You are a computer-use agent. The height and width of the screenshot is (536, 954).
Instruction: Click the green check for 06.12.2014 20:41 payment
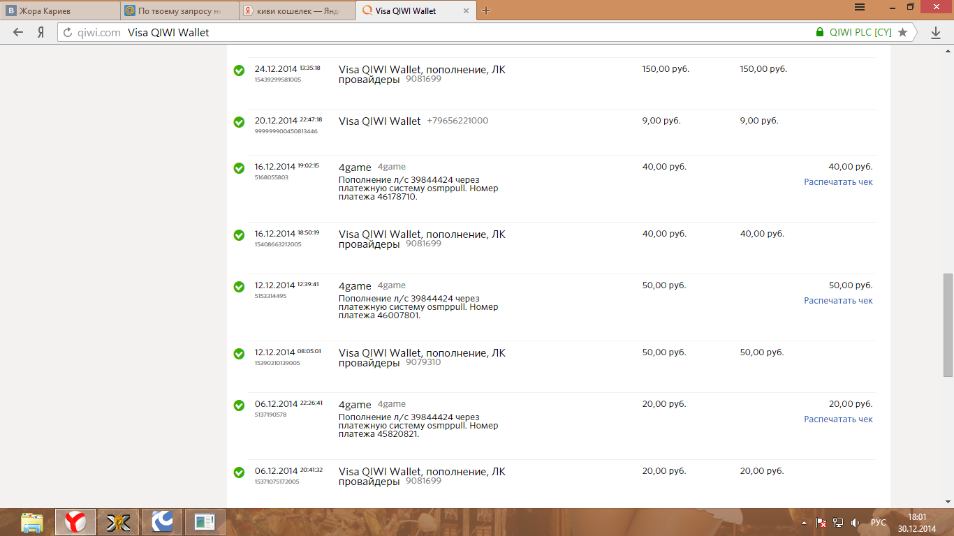239,472
